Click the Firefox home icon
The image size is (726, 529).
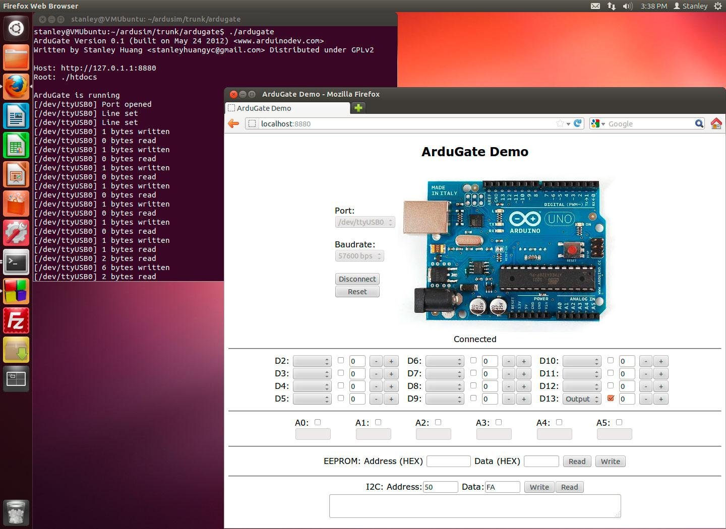click(x=716, y=123)
